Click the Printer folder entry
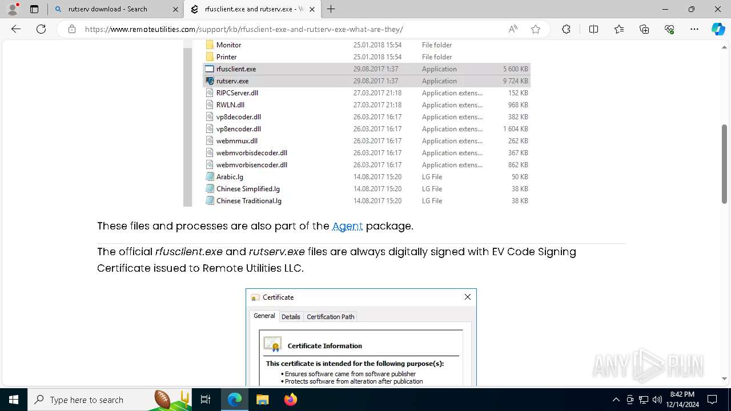 pos(226,57)
